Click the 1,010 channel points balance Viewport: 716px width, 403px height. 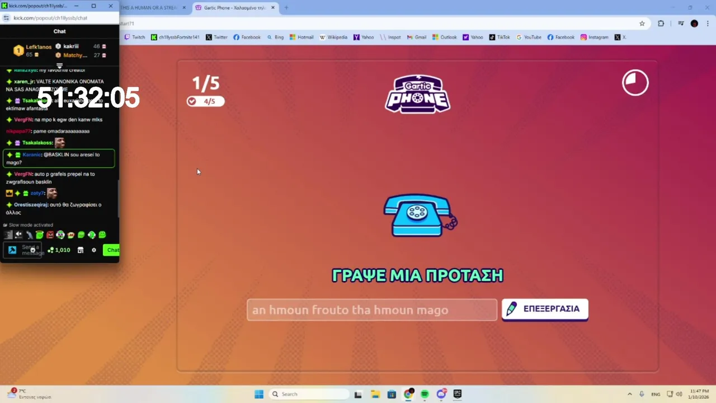pos(59,250)
